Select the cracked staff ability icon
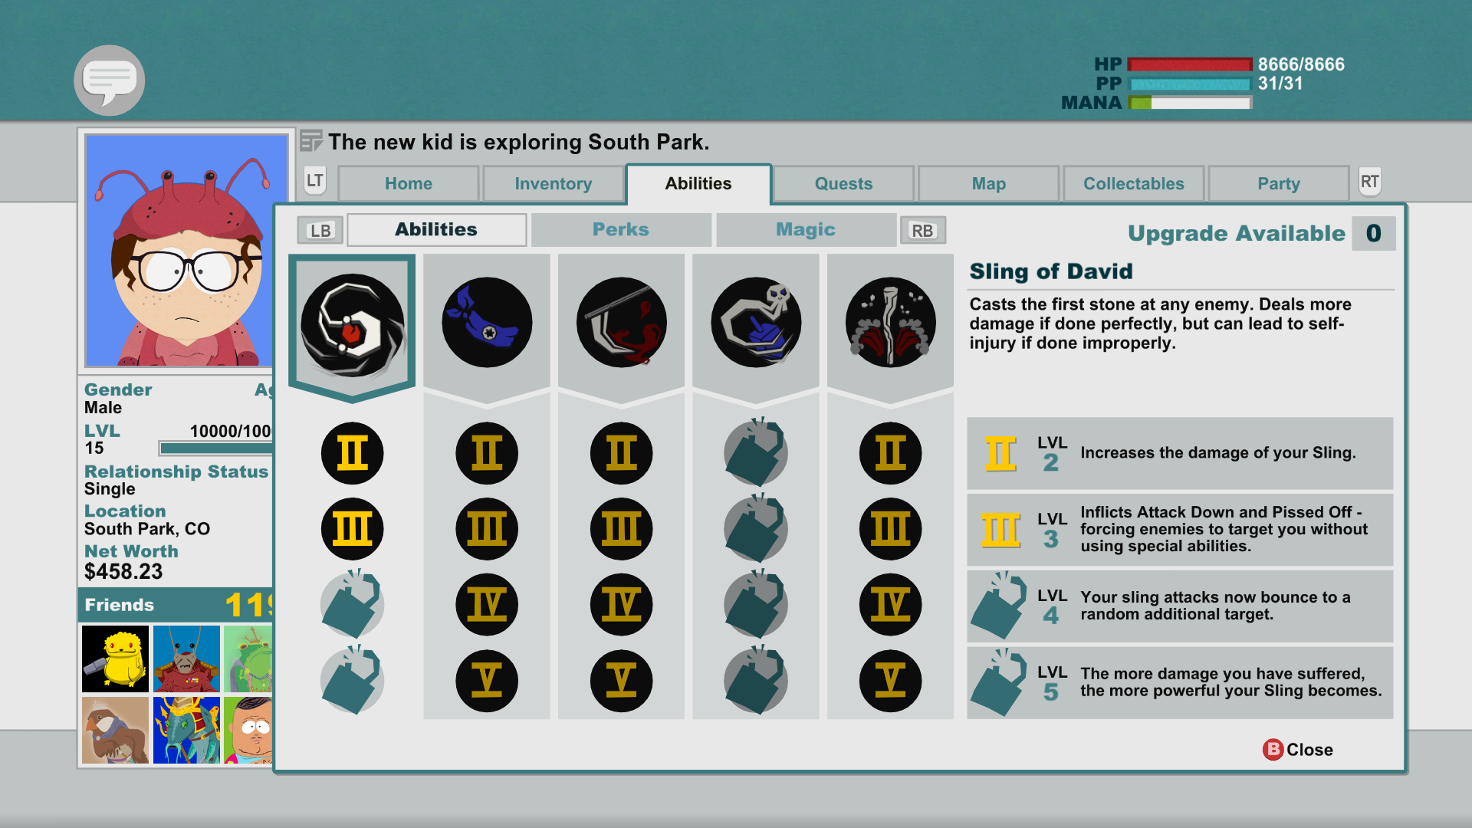Viewport: 1472px width, 828px height. point(891,322)
